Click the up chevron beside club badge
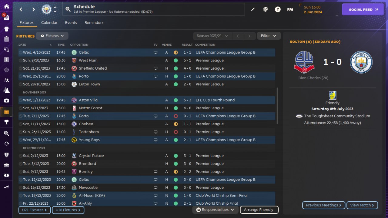The image size is (388, 218). click(55, 7)
